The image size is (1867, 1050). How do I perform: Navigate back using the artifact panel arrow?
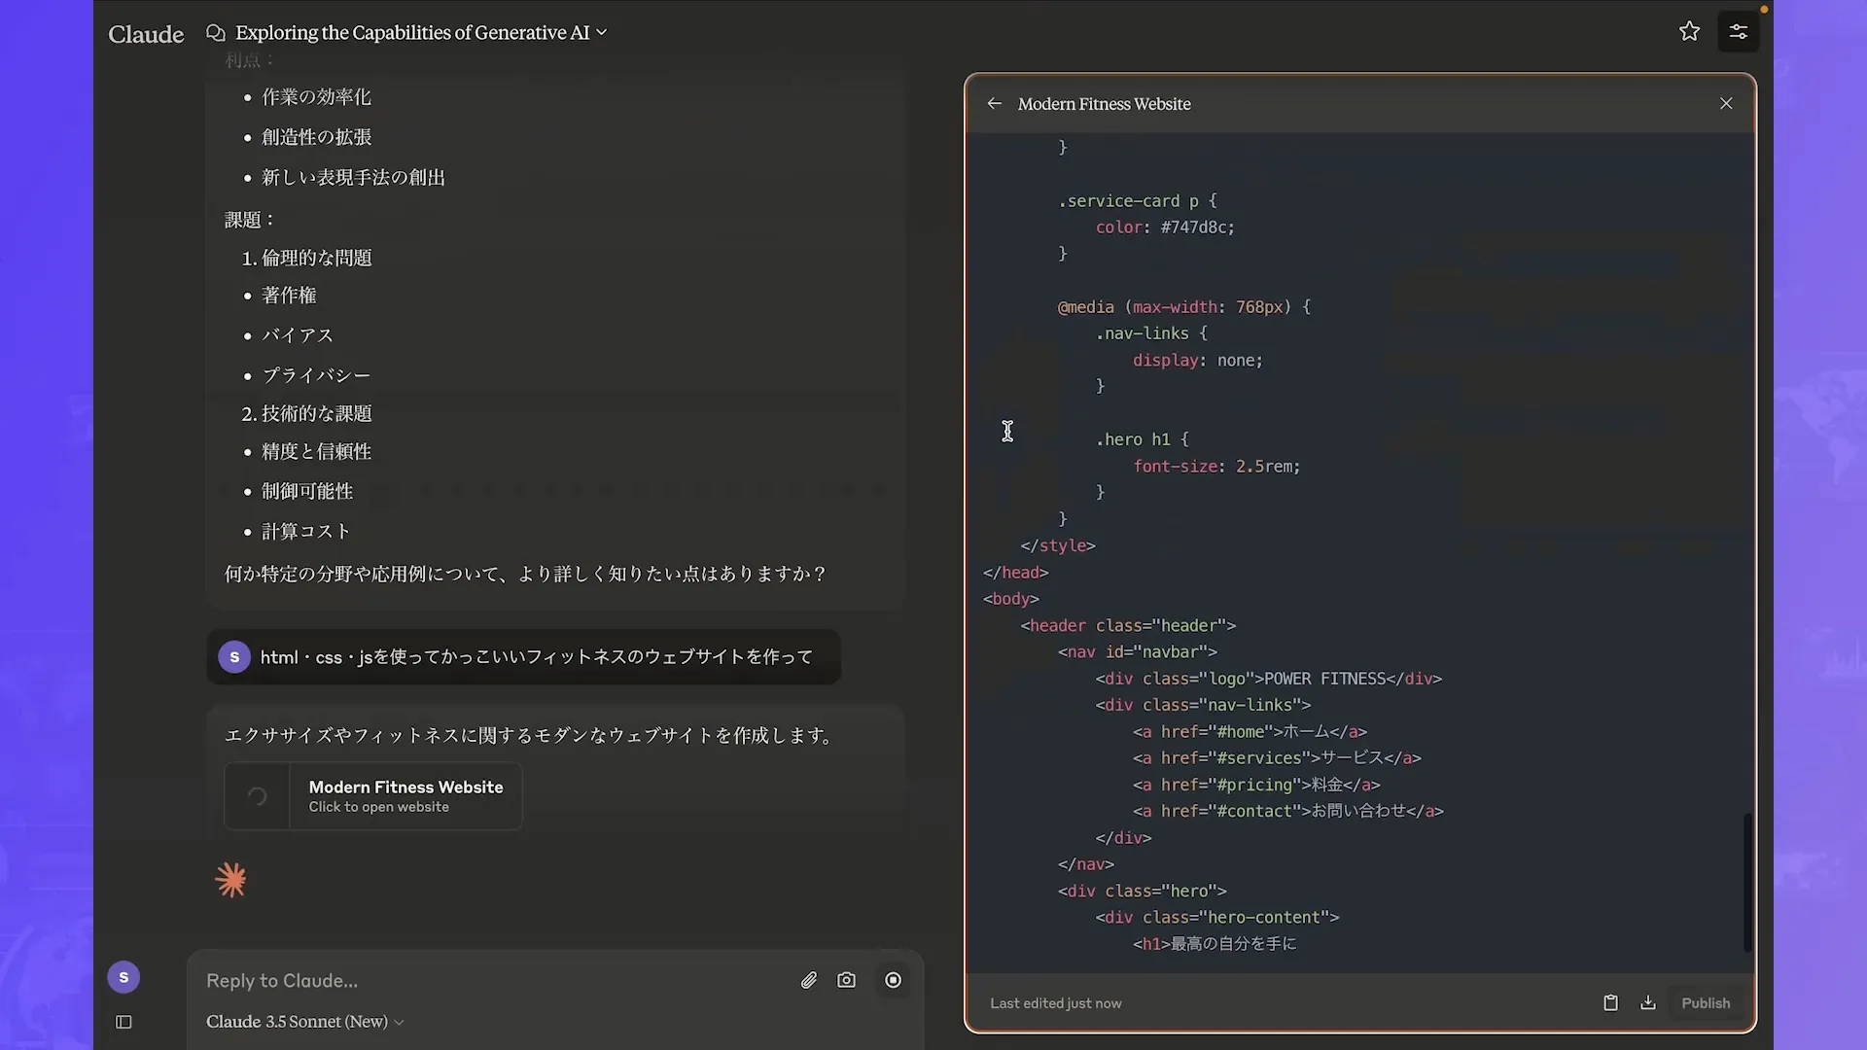[x=994, y=103]
